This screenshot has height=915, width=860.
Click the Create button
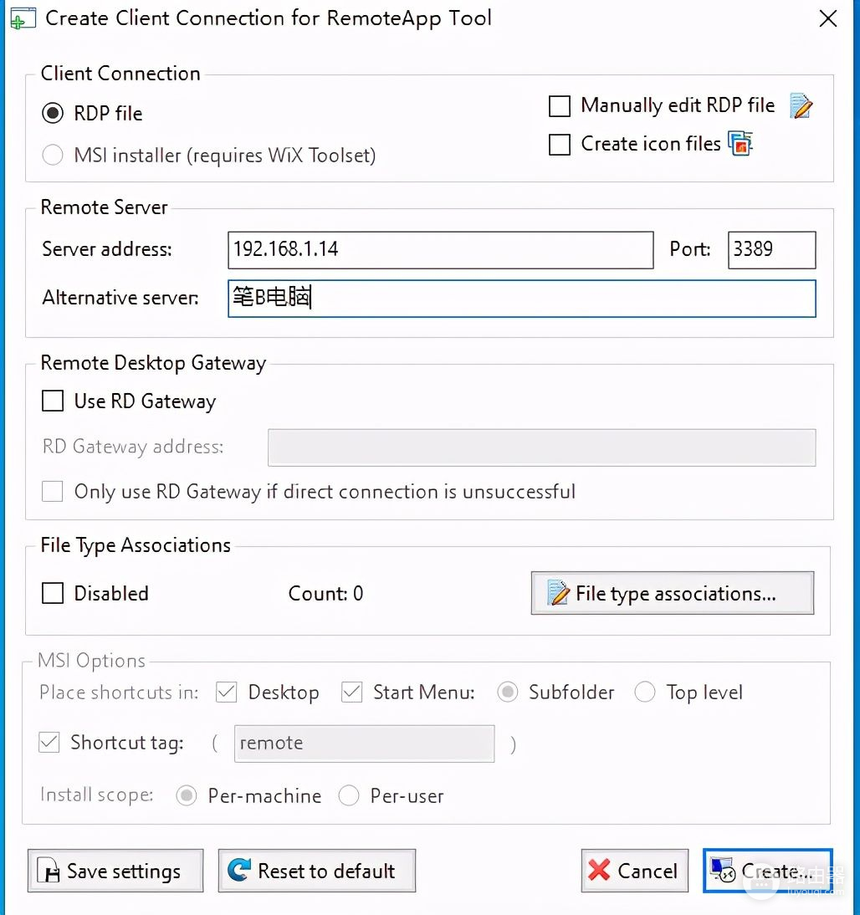[768, 871]
